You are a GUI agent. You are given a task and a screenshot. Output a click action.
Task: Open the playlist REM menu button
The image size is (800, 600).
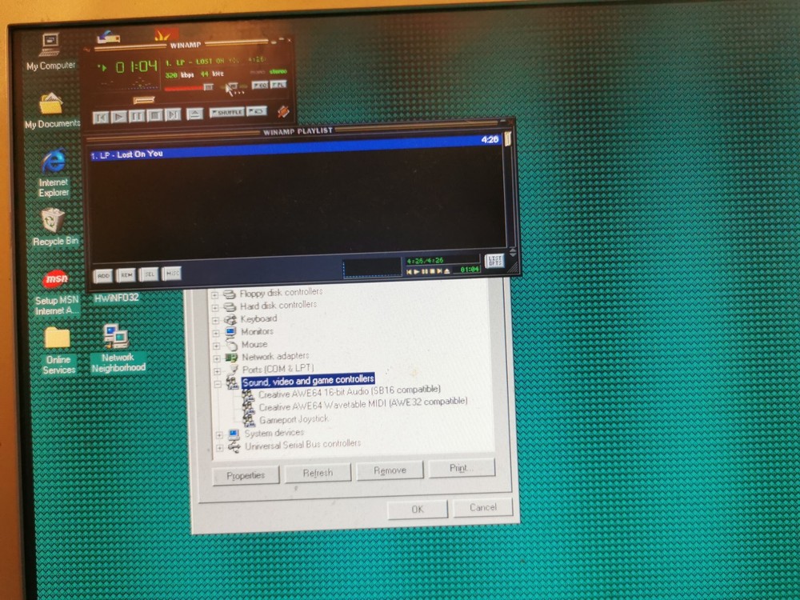126,275
